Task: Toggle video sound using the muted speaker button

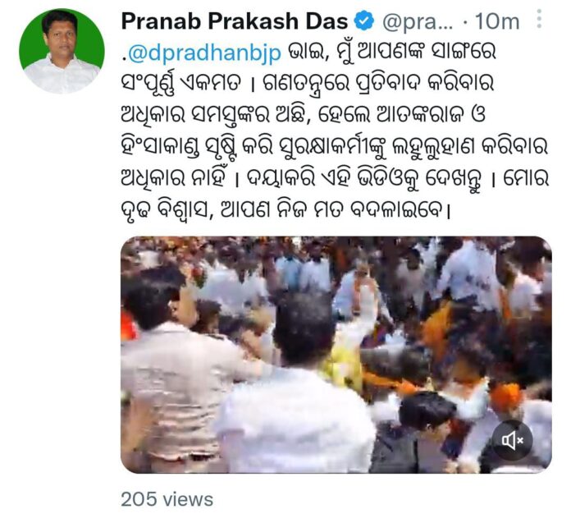Action: [x=513, y=440]
